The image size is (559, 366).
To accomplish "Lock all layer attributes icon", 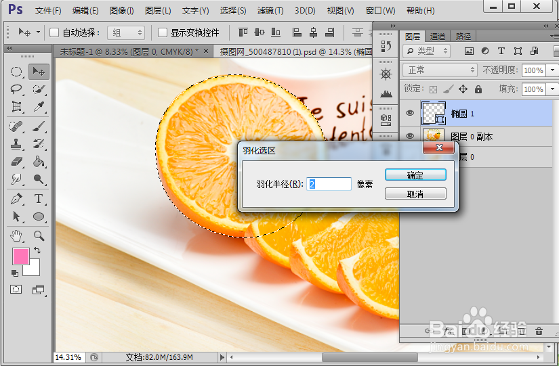I will point(478,89).
